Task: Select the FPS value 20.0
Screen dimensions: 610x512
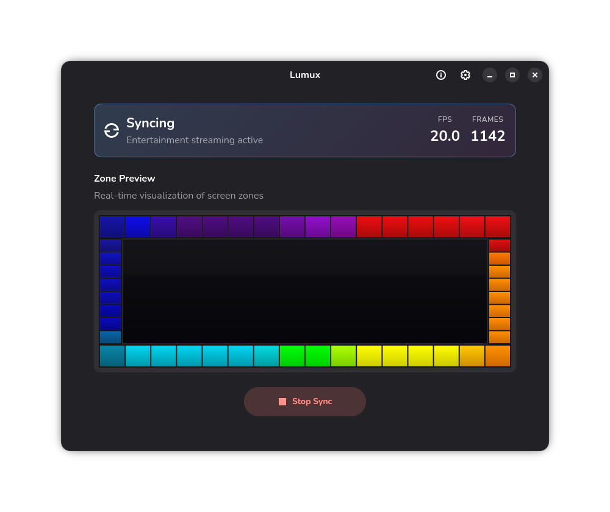Action: [445, 136]
